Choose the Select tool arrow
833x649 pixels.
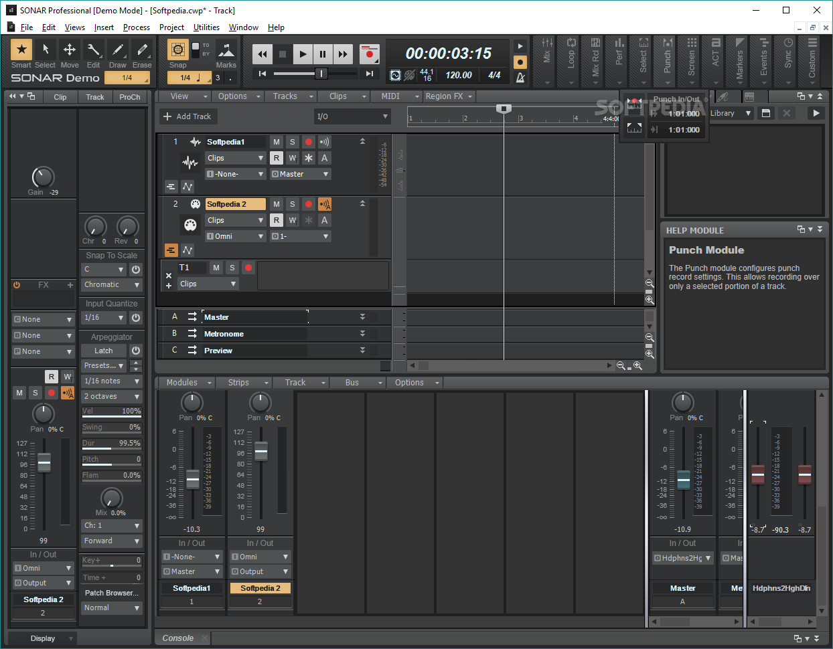(46, 50)
